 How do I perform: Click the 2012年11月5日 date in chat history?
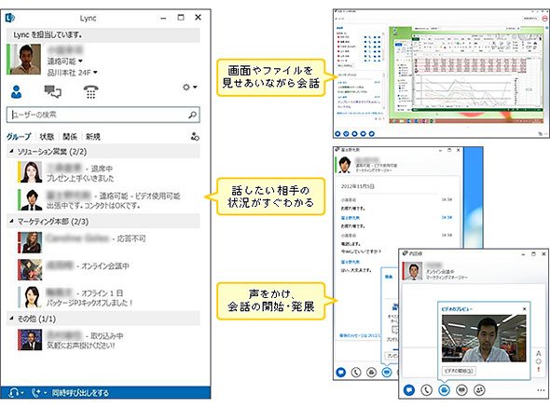tap(357, 186)
